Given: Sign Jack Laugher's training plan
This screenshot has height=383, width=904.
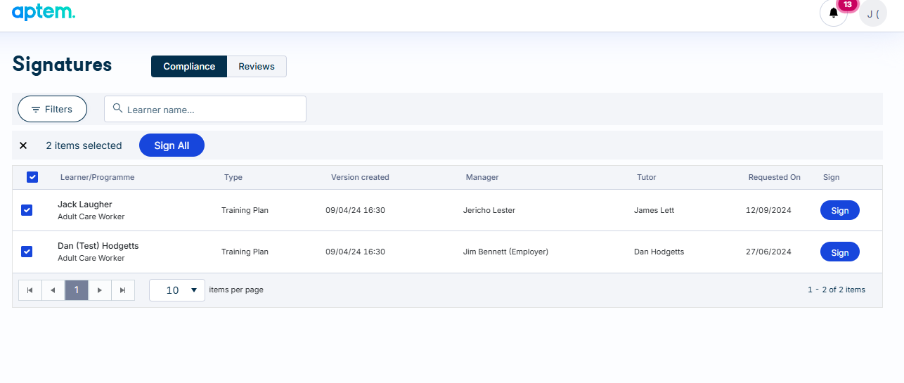Looking at the screenshot, I should tap(840, 210).
